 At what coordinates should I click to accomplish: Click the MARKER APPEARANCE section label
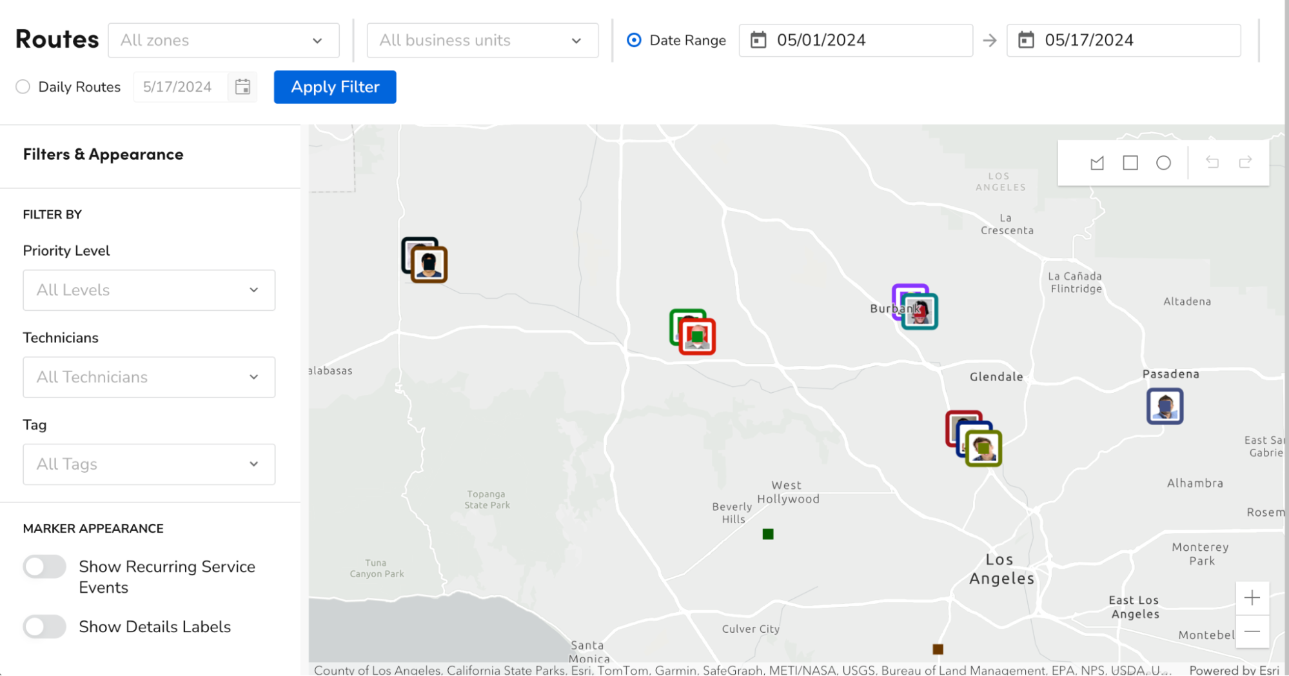point(93,529)
